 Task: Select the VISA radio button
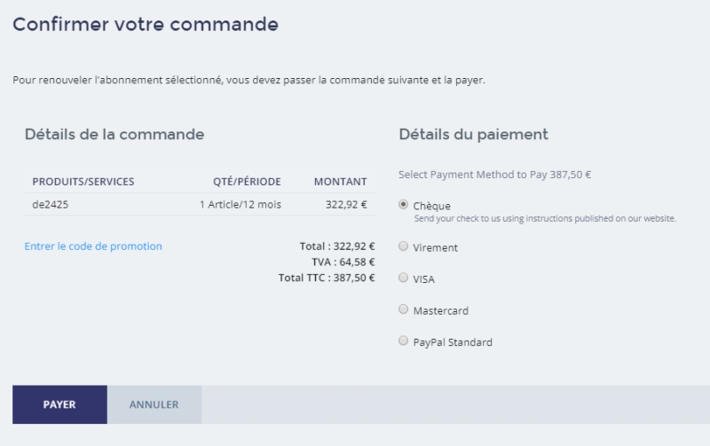point(404,278)
